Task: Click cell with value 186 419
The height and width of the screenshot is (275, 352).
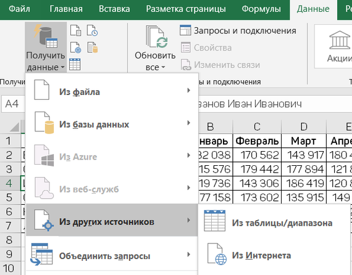Action: click(303, 183)
